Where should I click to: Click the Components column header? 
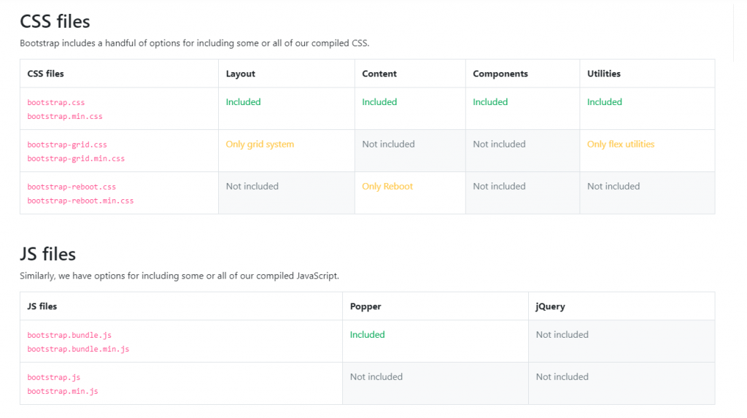(500, 74)
